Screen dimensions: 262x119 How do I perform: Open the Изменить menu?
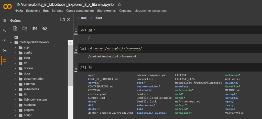click(33, 11)
